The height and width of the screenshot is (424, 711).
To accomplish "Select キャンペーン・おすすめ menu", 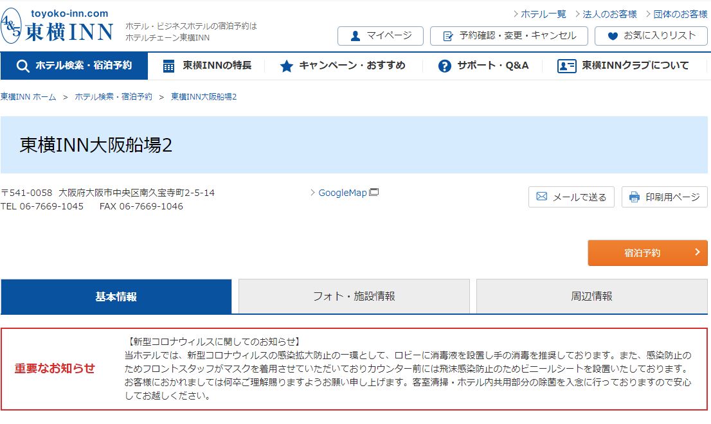I will pyautogui.click(x=343, y=66).
